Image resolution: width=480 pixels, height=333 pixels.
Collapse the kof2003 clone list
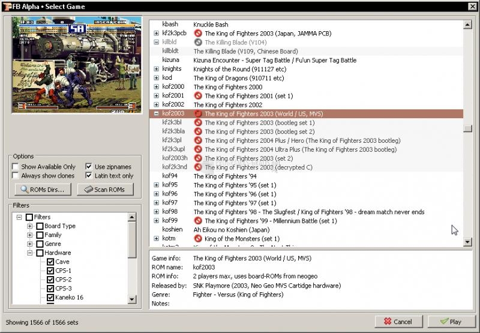tap(157, 113)
